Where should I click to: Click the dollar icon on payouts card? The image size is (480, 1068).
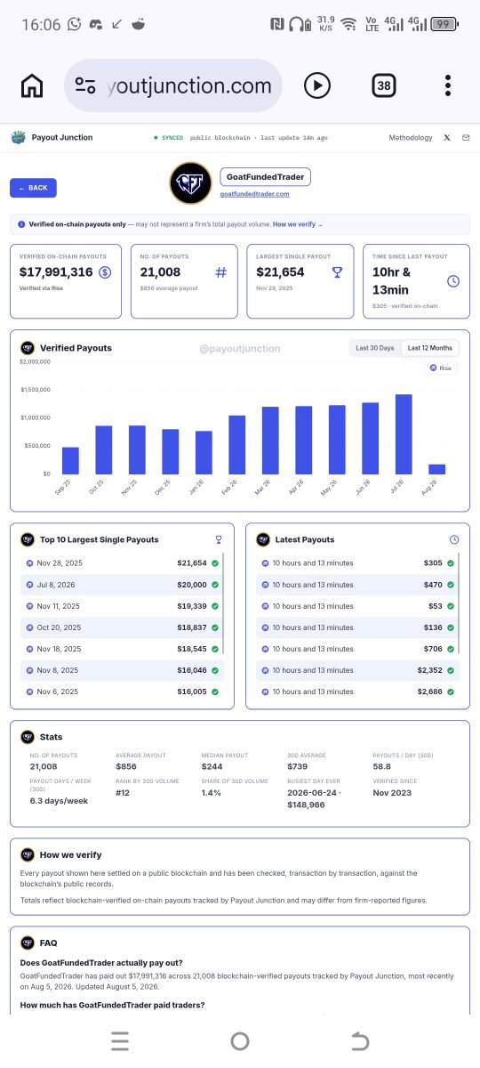(x=105, y=272)
